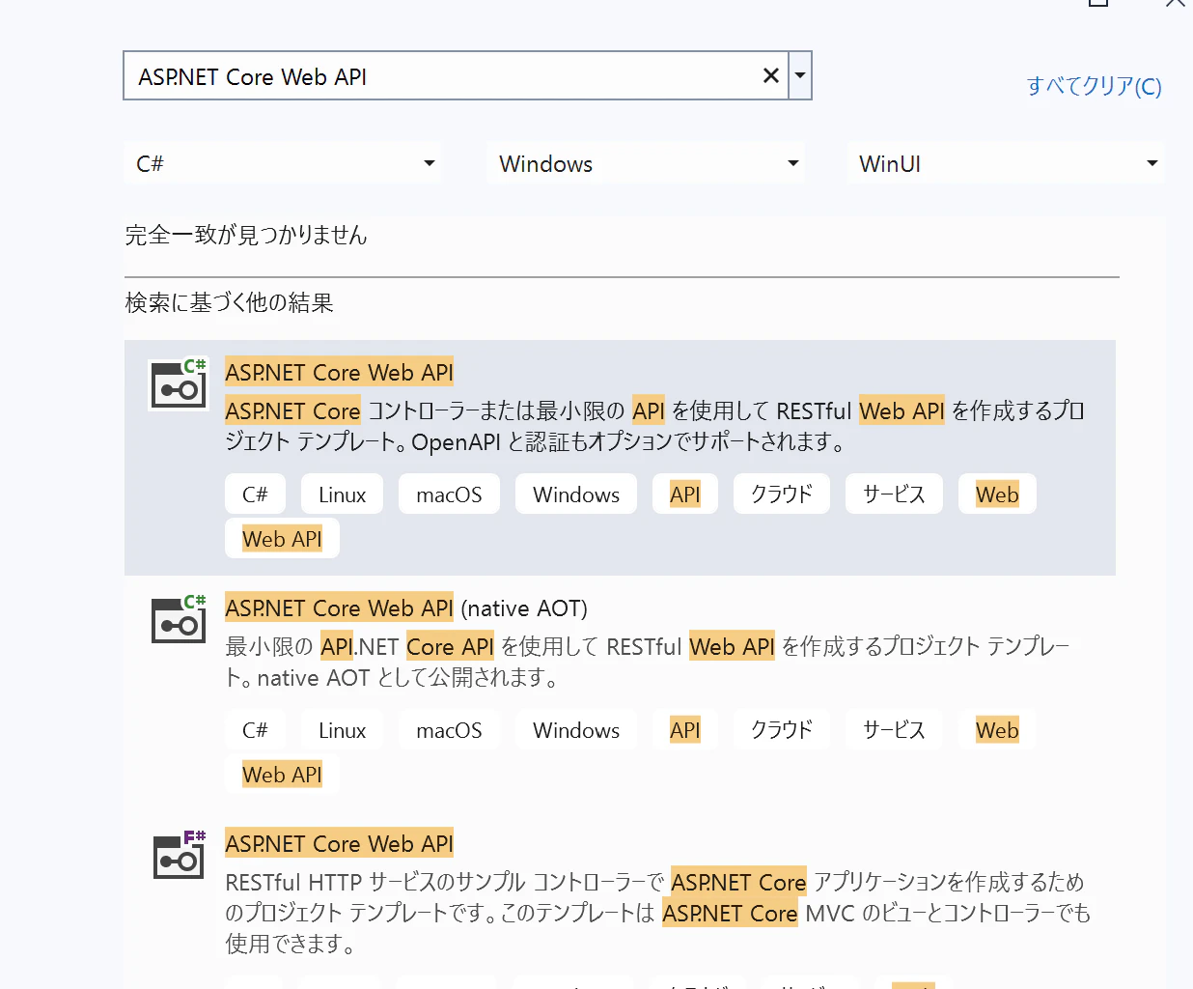Click the すべてクリア(C) link

(x=1094, y=86)
